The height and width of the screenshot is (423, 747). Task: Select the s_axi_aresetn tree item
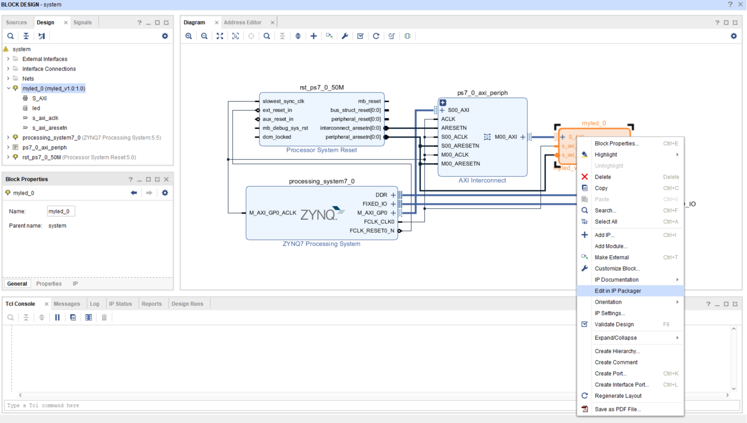[x=50, y=128]
